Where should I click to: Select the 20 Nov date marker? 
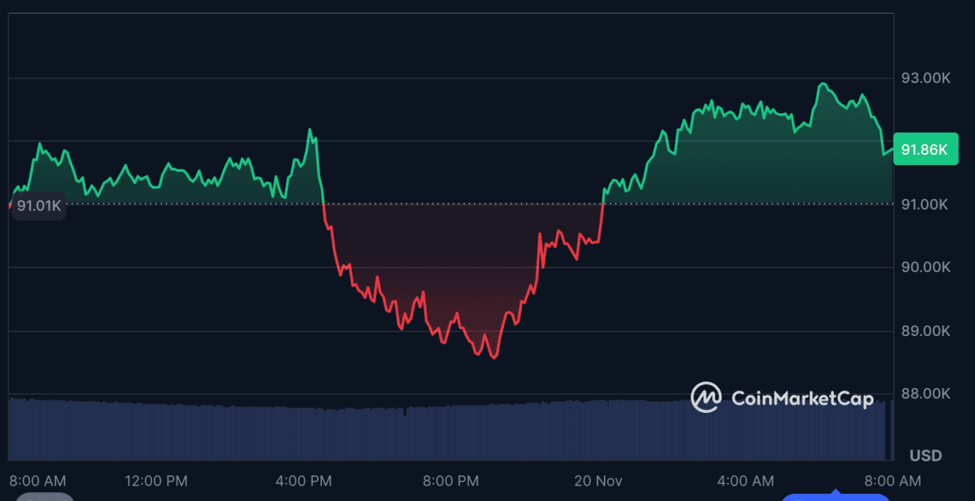coord(598,481)
